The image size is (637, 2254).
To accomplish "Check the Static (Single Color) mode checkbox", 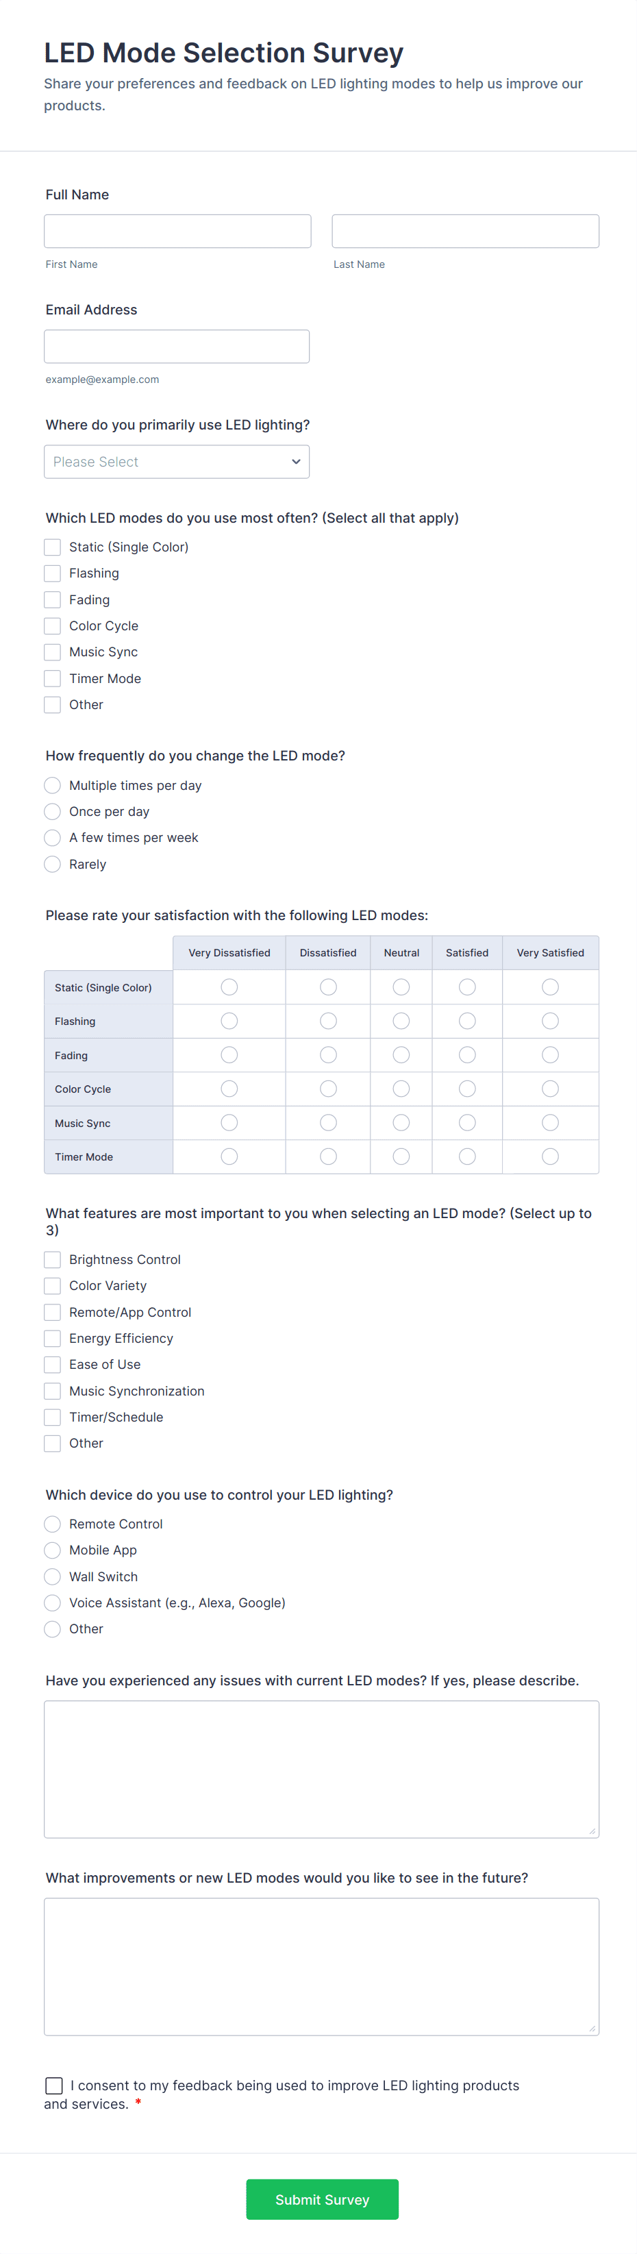I will [51, 547].
